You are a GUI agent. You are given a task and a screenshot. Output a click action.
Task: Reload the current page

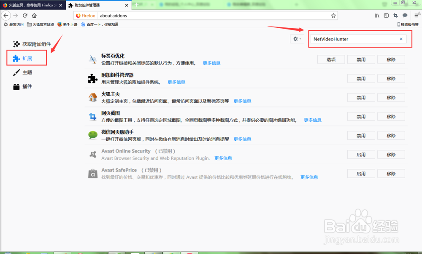pyautogui.click(x=25, y=16)
